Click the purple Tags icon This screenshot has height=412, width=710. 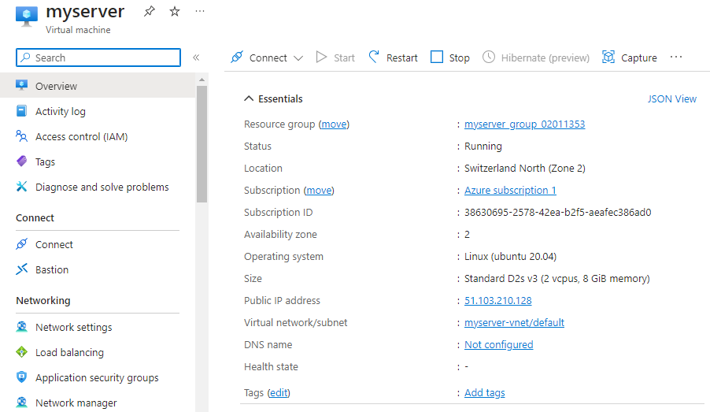click(22, 161)
